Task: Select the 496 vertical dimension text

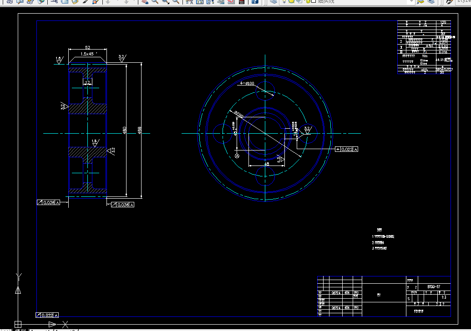Action: click(x=139, y=130)
